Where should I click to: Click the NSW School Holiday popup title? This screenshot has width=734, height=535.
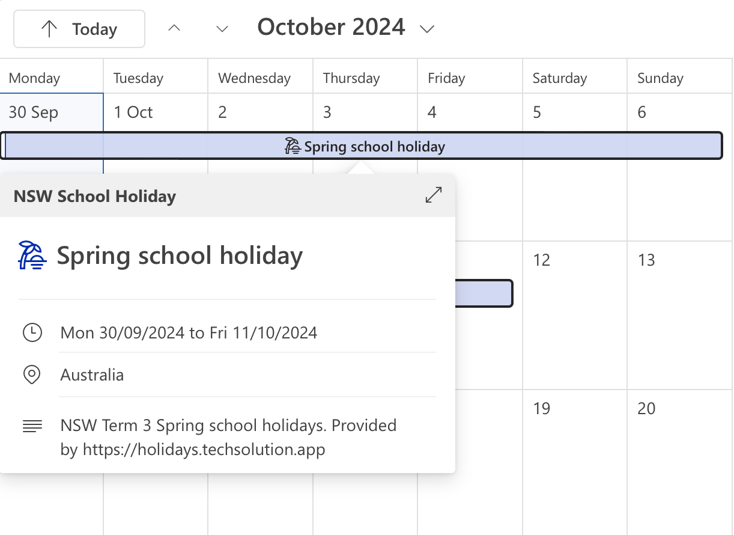coord(94,196)
